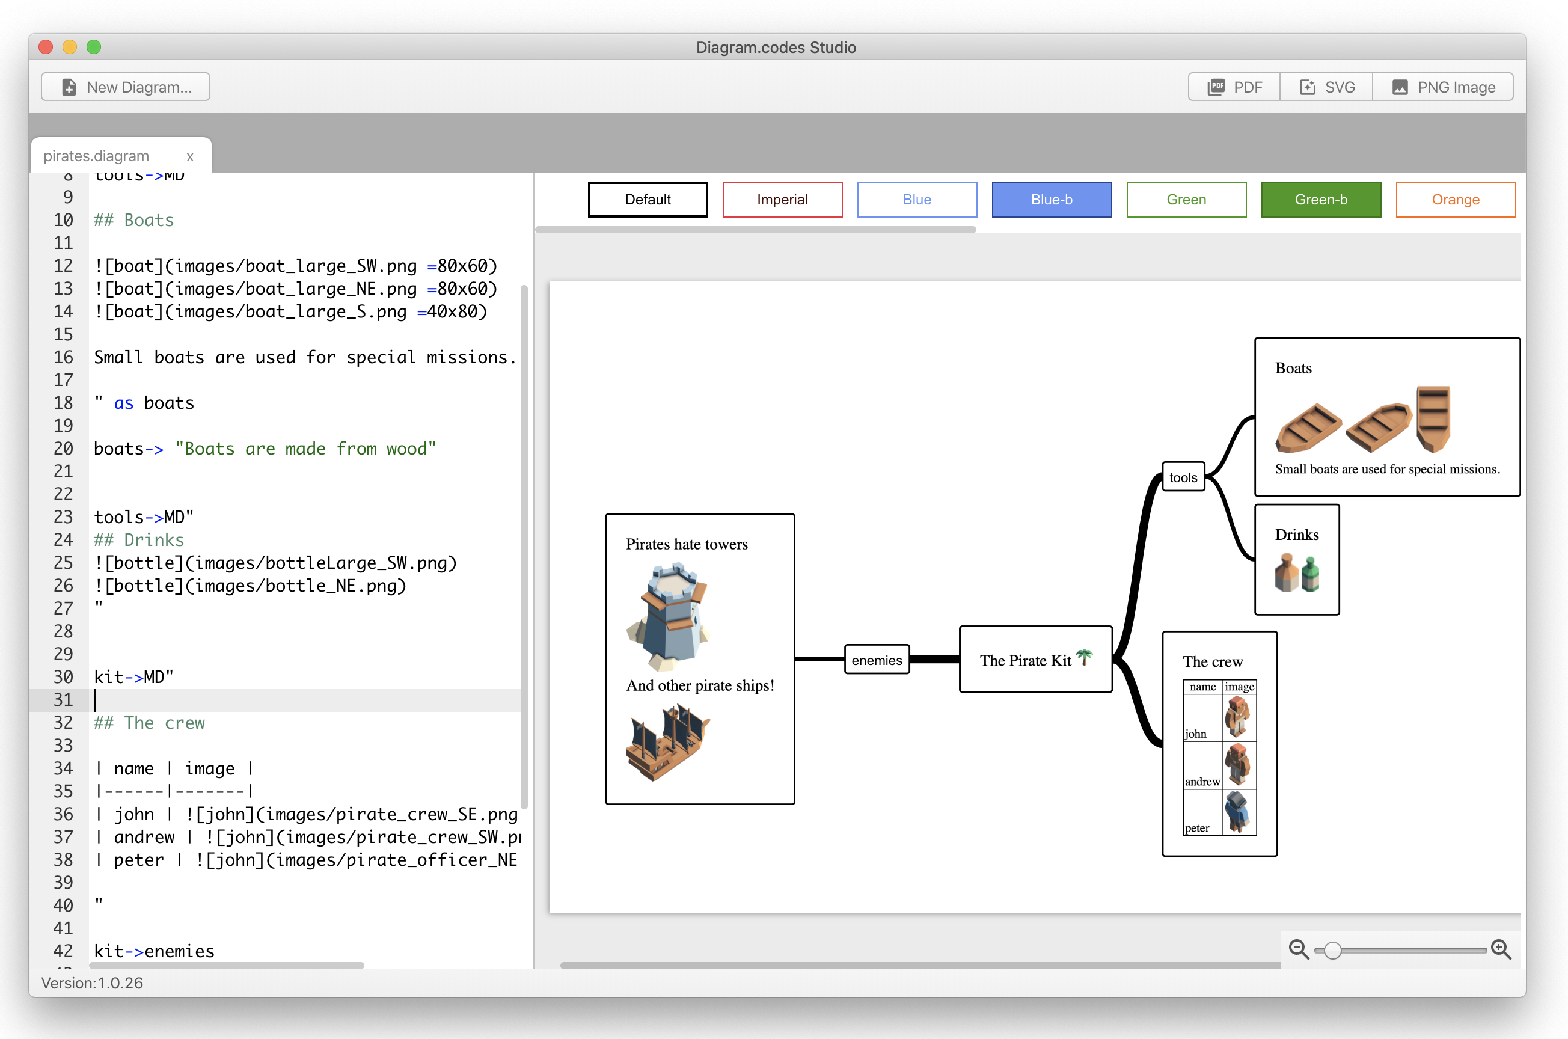The image size is (1568, 1039).
Task: Drag the zoom level slider
Action: (1334, 948)
